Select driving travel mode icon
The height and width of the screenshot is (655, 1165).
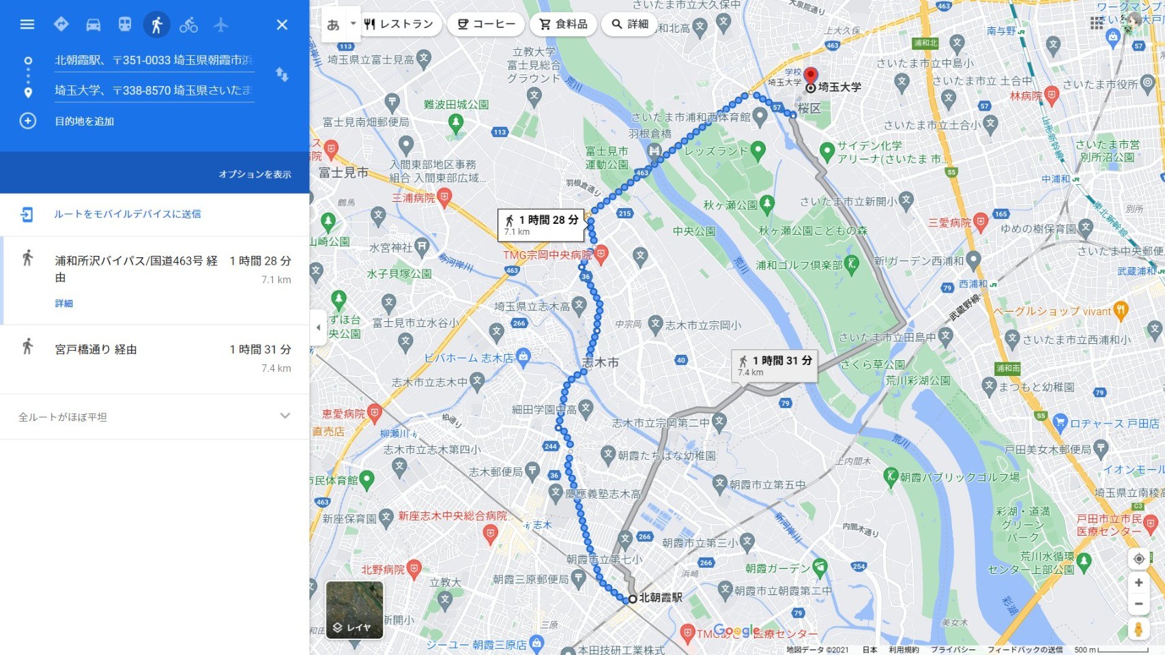point(94,25)
